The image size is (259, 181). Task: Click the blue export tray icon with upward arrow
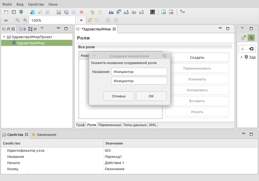click(126, 12)
